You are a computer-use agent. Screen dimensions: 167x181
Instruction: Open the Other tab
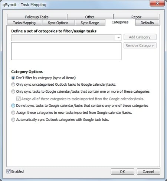pyautogui.click(x=90, y=17)
